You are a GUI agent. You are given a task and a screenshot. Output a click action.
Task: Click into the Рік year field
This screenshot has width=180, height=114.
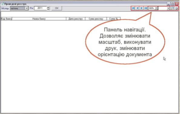point(41,8)
